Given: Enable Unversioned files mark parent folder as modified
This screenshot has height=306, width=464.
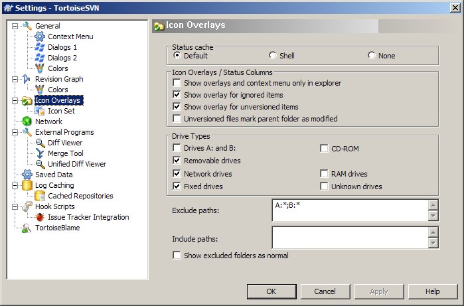Looking at the screenshot, I should [177, 119].
